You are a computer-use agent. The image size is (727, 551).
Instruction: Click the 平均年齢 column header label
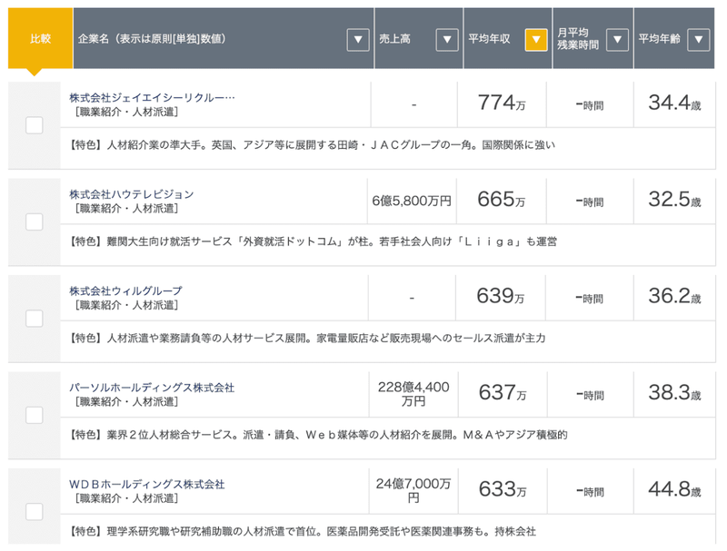660,39
